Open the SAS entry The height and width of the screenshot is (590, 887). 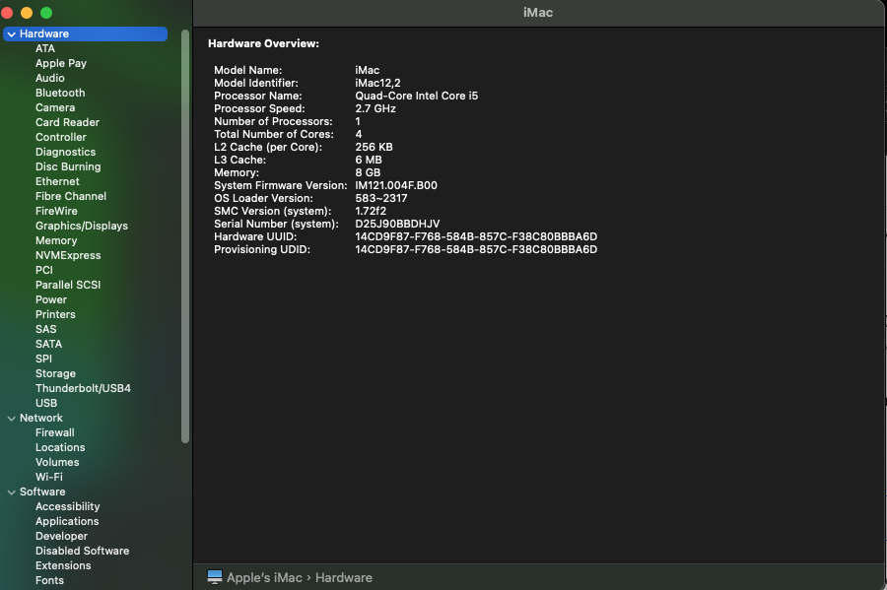(x=45, y=329)
